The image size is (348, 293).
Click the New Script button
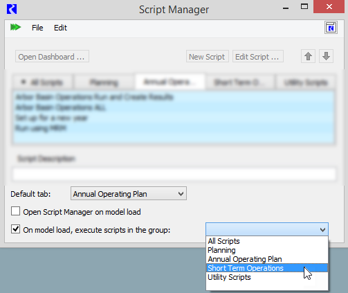click(208, 56)
